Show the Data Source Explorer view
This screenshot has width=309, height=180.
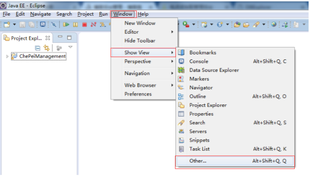click(x=235, y=70)
